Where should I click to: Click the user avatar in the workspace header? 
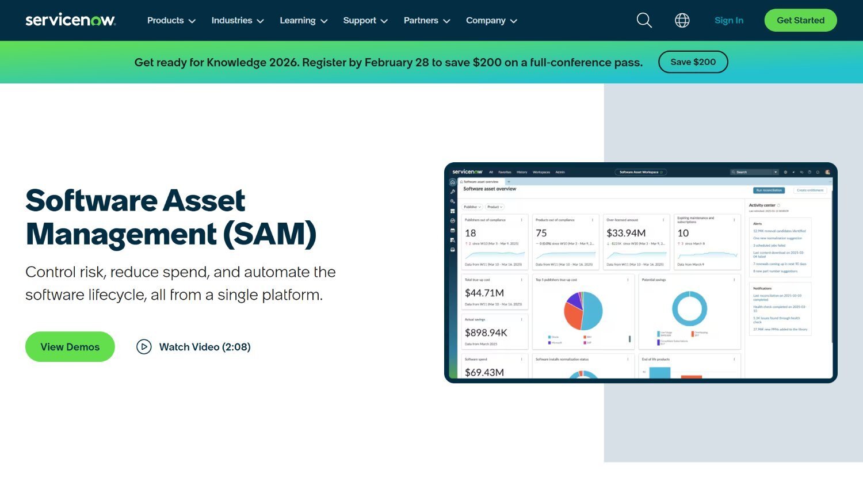(x=827, y=171)
